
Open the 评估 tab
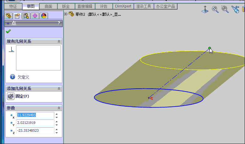[x=103, y=6]
